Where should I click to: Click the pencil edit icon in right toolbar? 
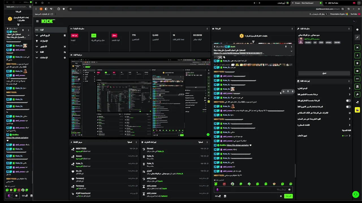357,37
